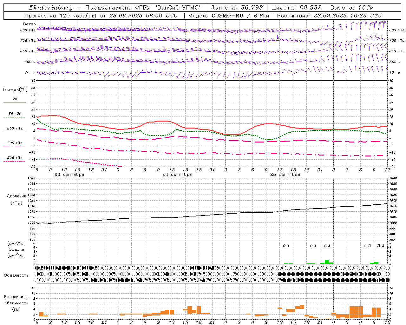Click the (мм/1ч.) precipitation unit label
406x325 pixels.
click(x=16, y=255)
